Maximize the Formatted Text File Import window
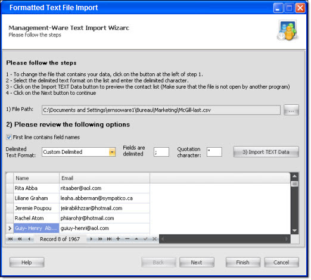311x280 pixels. point(289,8)
